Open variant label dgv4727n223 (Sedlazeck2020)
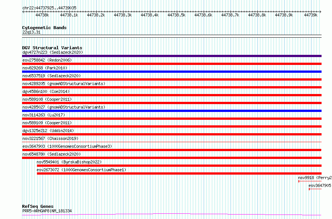 click(53, 52)
